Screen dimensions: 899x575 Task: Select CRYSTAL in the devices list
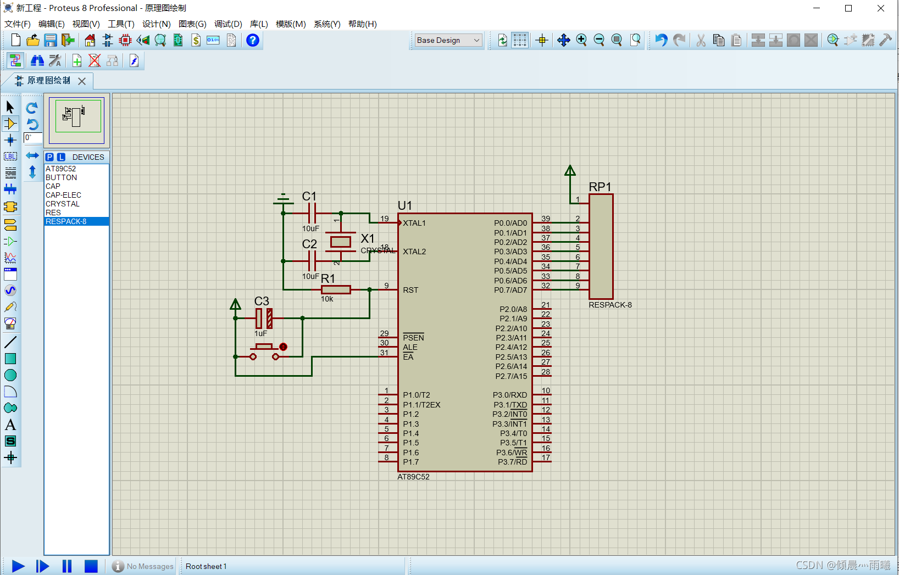pyautogui.click(x=63, y=204)
